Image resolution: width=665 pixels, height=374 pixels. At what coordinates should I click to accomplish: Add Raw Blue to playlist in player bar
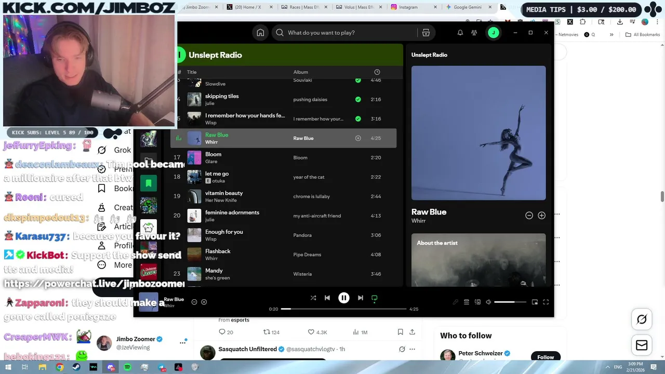click(x=204, y=302)
